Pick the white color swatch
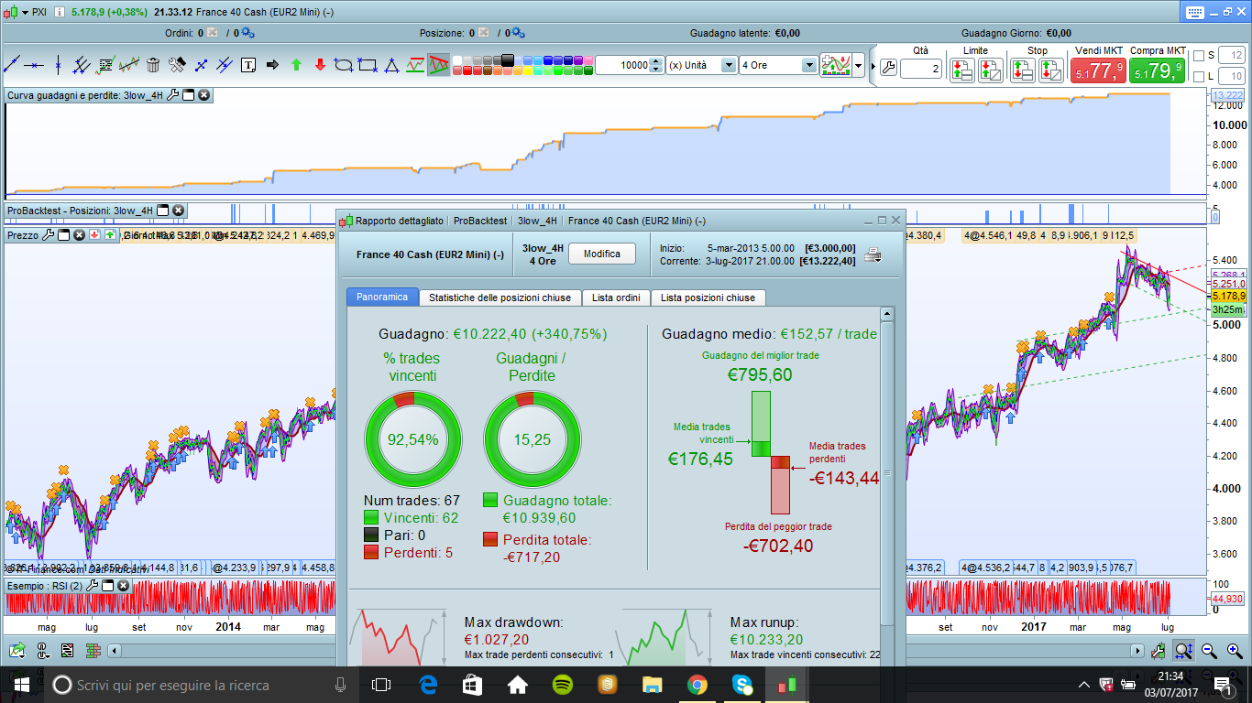This screenshot has width=1252, height=703. pyautogui.click(x=457, y=60)
